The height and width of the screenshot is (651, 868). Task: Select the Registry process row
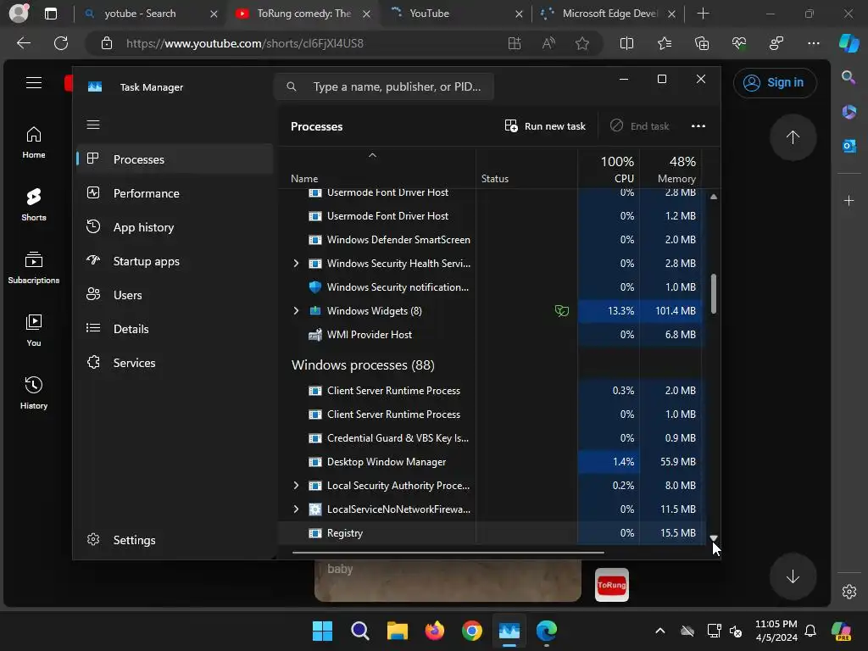pos(491,533)
